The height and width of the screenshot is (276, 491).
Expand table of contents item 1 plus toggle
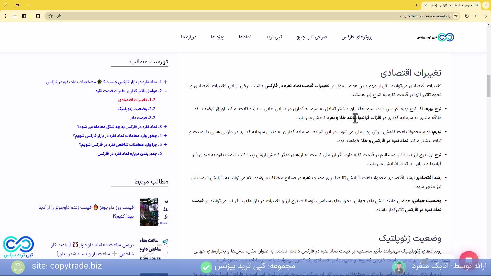(x=165, y=82)
